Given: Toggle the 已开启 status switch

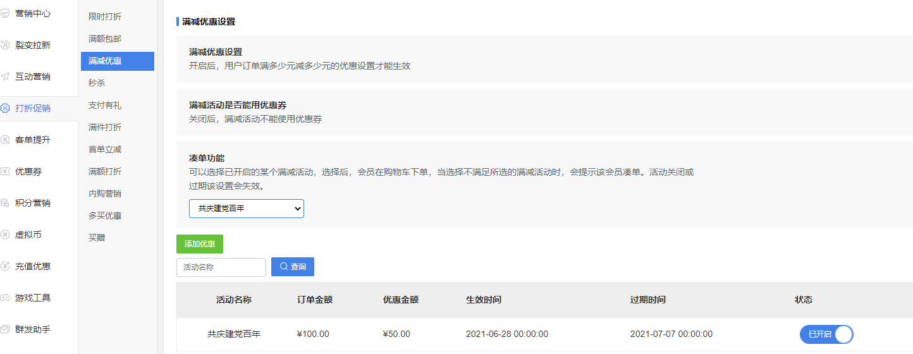Looking at the screenshot, I should click(x=826, y=334).
